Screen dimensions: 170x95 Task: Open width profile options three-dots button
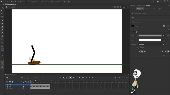coord(168,40)
